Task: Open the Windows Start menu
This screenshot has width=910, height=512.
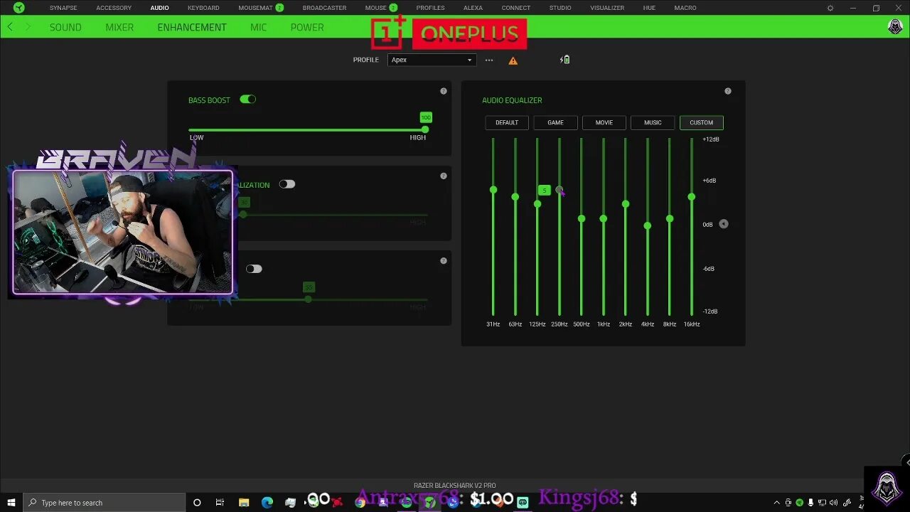Action: pos(11,503)
